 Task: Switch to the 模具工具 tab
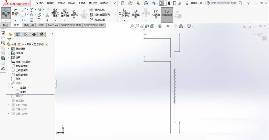click(29, 25)
